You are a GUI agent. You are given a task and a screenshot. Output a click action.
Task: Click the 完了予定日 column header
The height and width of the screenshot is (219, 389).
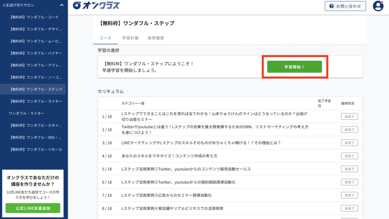(324, 103)
